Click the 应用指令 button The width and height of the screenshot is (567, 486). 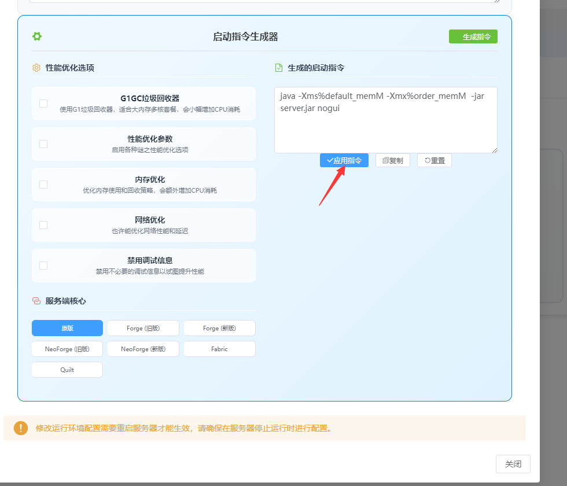pyautogui.click(x=344, y=160)
